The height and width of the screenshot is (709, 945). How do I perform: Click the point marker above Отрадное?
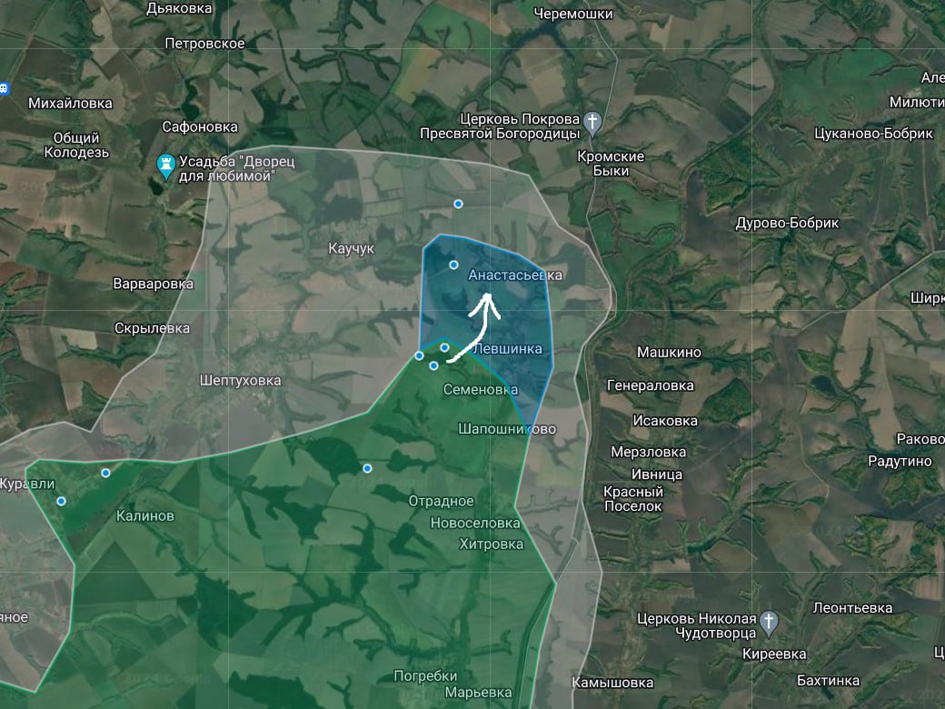[367, 468]
